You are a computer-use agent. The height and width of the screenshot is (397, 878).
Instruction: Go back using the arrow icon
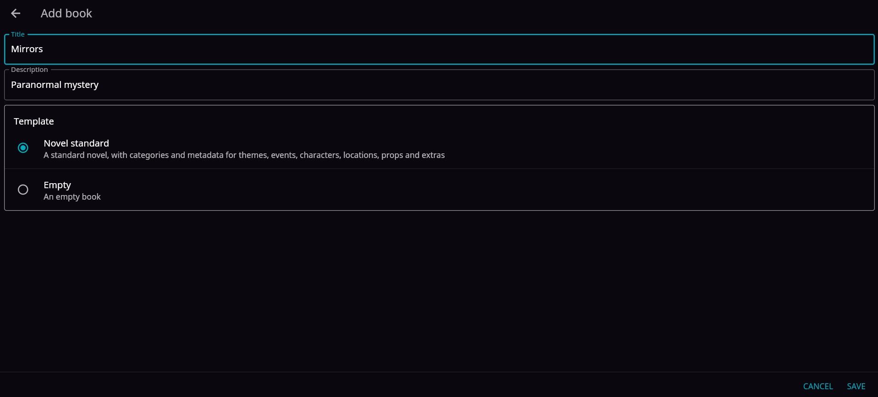pyautogui.click(x=16, y=14)
